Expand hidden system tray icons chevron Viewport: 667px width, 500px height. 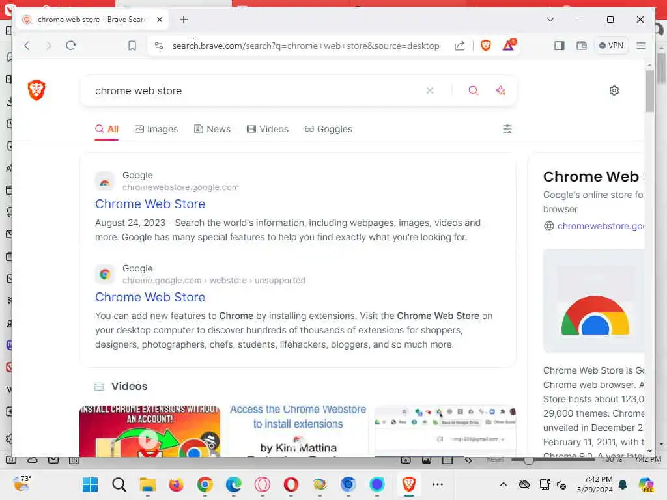504,484
